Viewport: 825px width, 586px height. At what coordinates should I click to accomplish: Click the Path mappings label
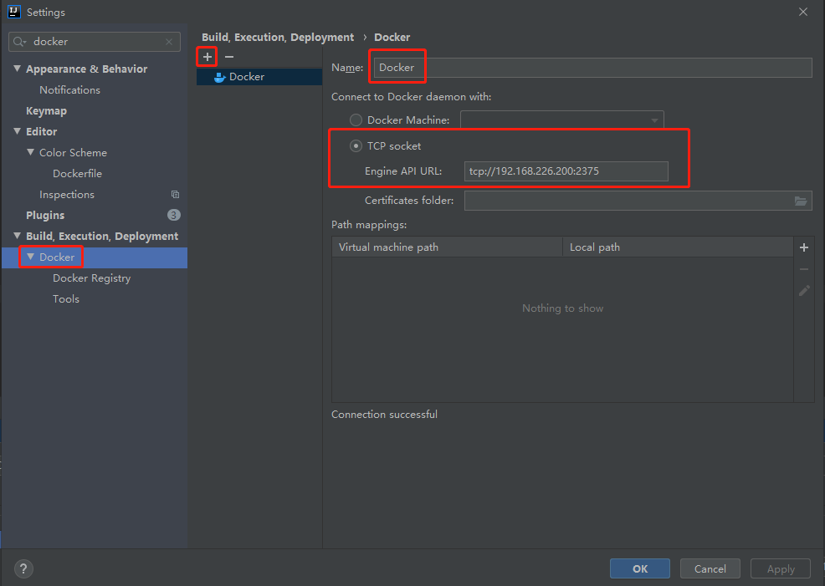[x=369, y=225]
